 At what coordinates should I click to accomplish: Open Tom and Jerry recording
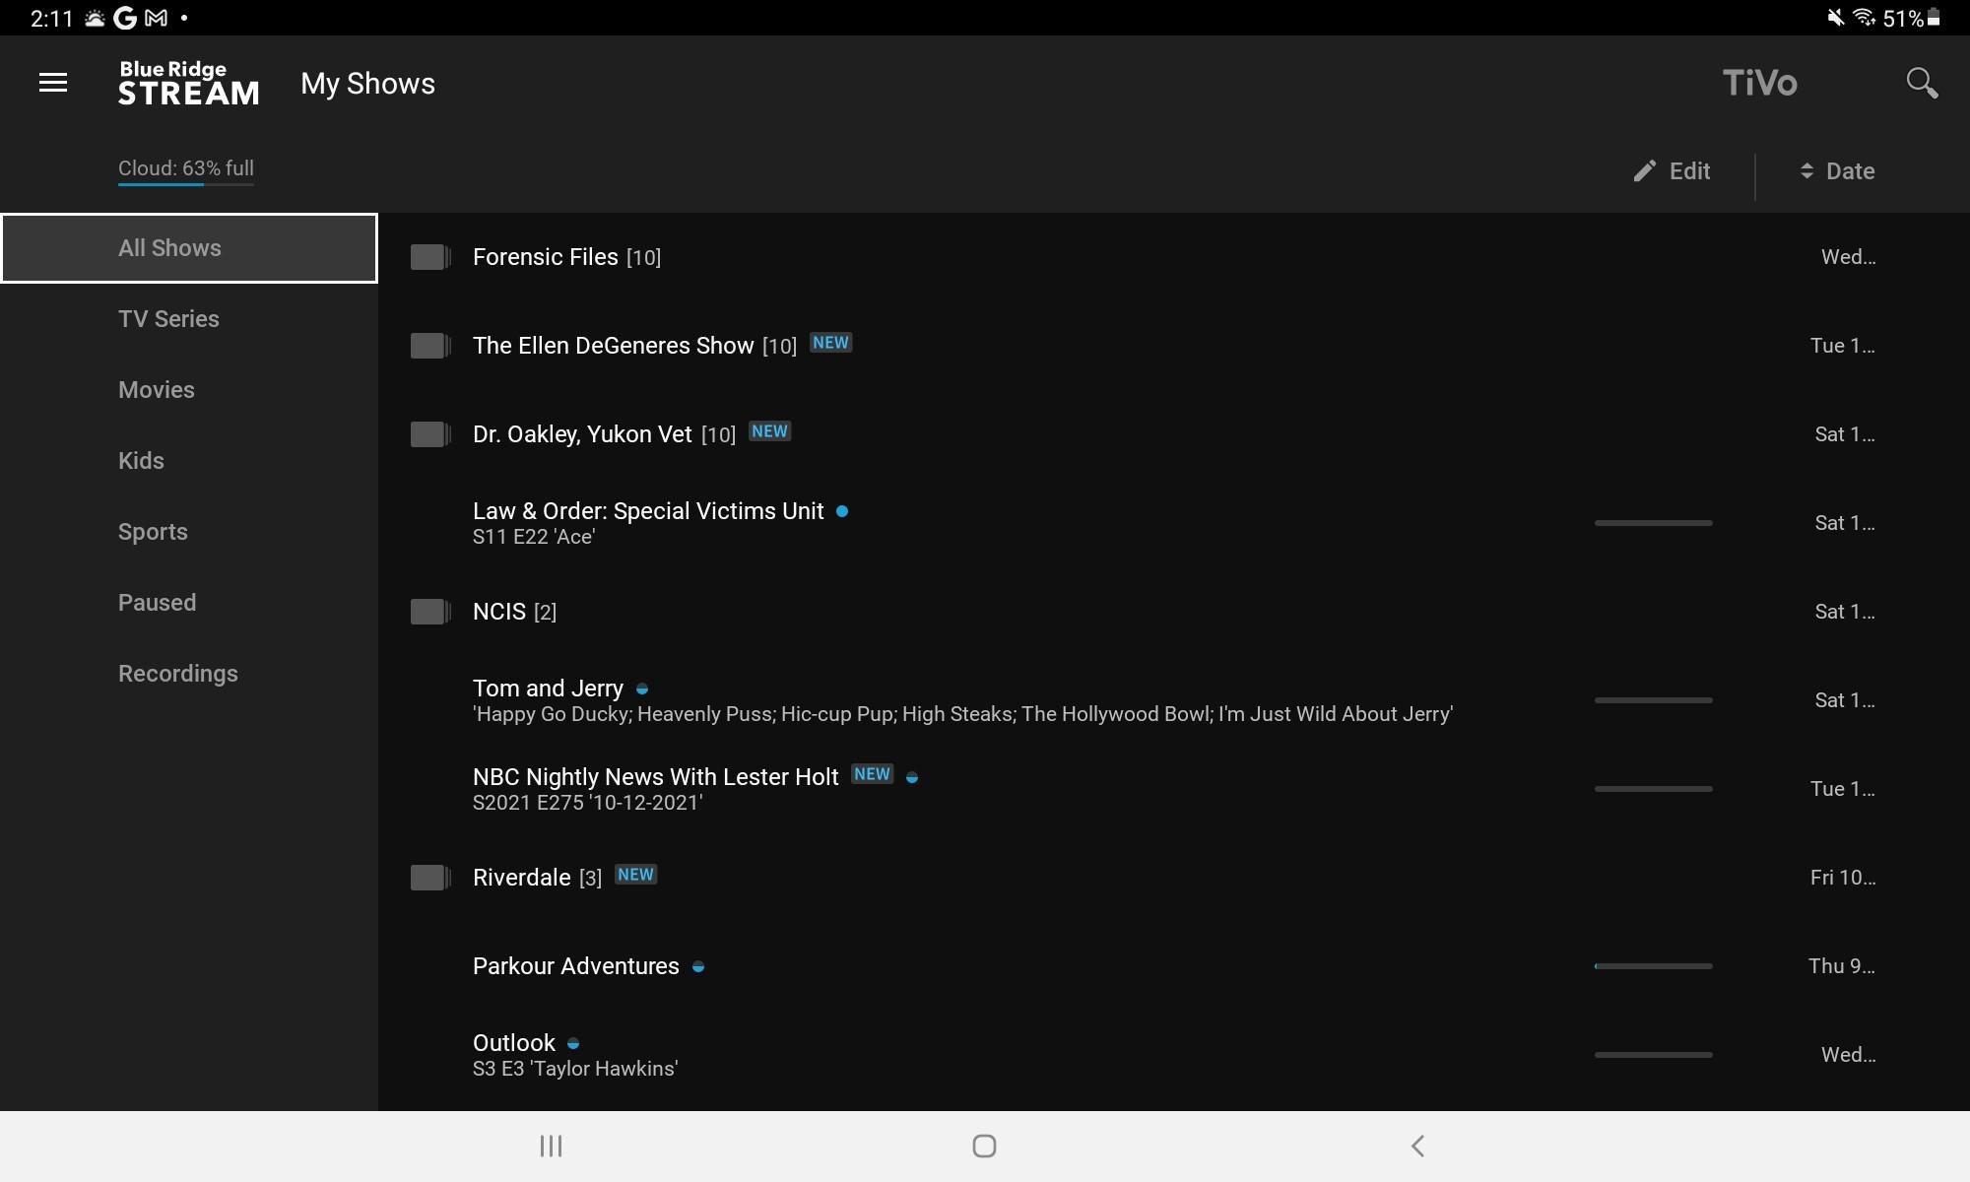coord(548,689)
